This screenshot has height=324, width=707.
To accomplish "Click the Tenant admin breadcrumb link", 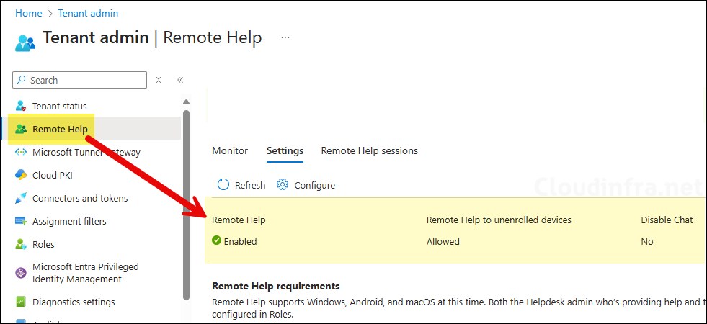I will pyautogui.click(x=89, y=13).
